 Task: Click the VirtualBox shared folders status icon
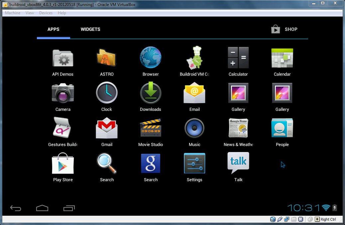pyautogui.click(x=294, y=219)
